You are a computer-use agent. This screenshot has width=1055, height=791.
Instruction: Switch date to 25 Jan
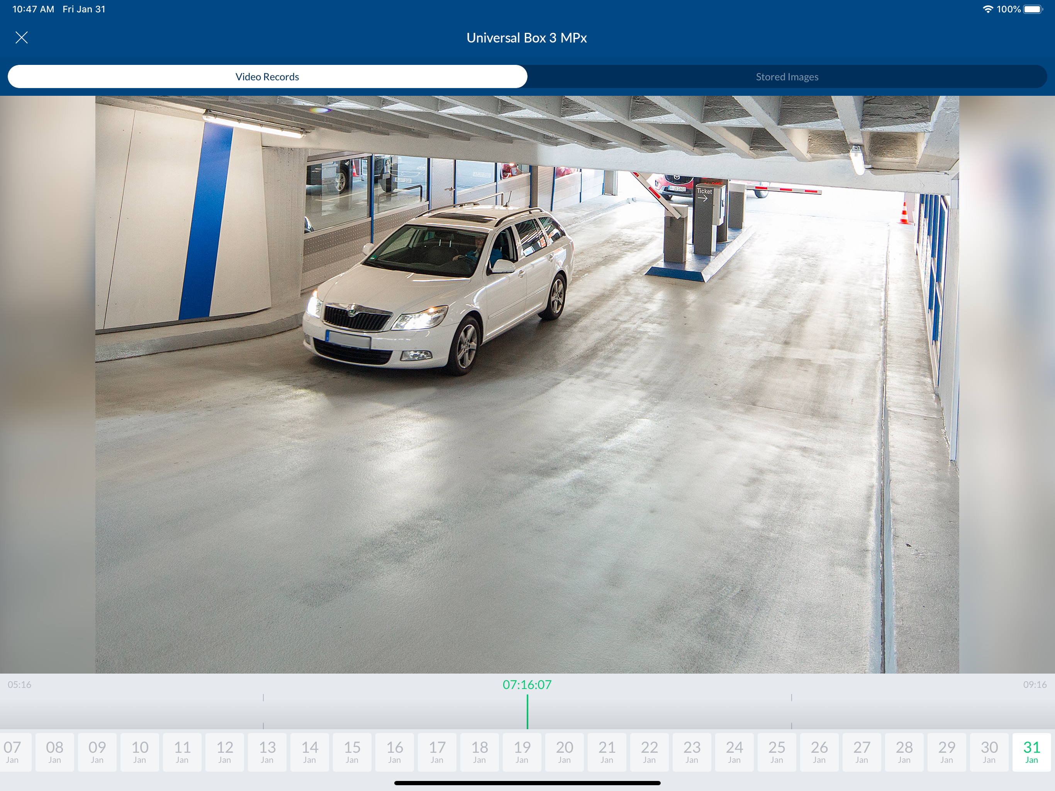(777, 752)
